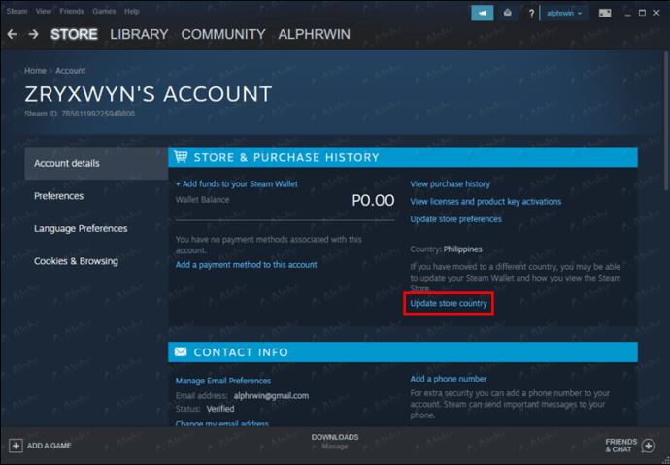Go forward with the right arrow
The height and width of the screenshot is (465, 670).
pyautogui.click(x=33, y=34)
